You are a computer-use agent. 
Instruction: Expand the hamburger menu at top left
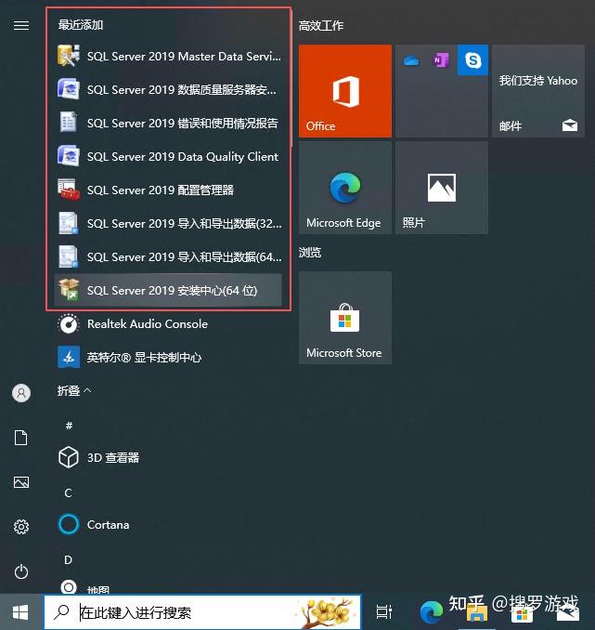tap(21, 26)
